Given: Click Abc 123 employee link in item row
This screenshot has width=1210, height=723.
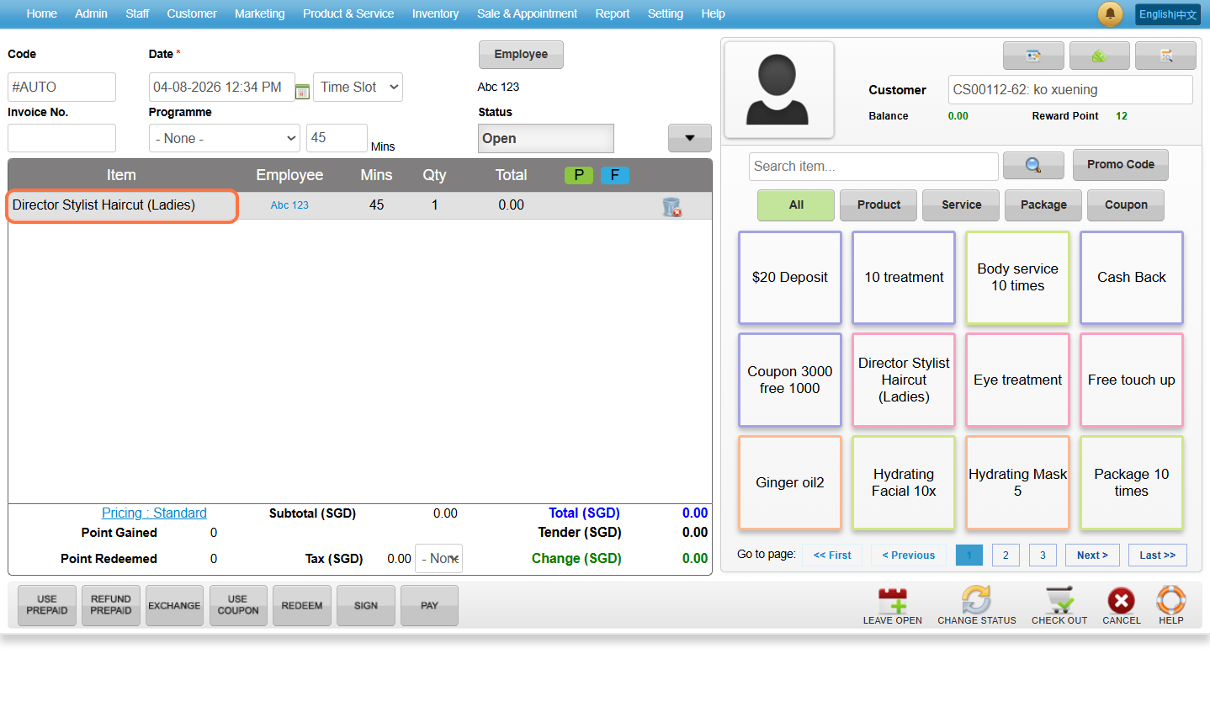Looking at the screenshot, I should [x=289, y=205].
